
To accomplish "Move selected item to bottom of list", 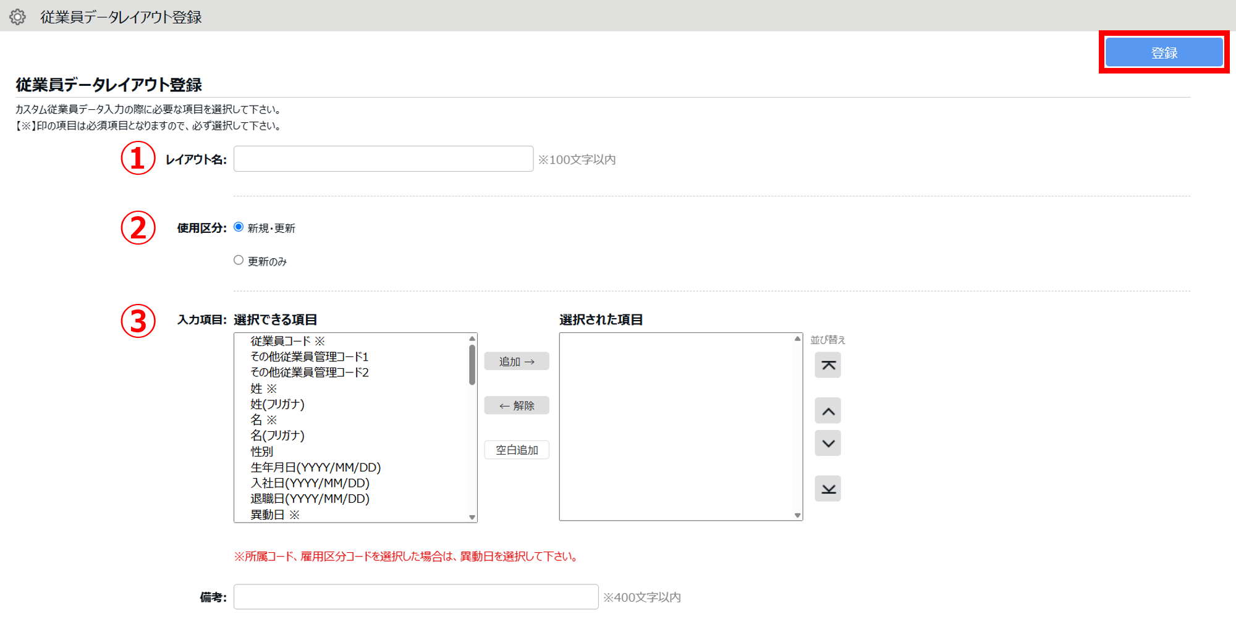I will [x=828, y=489].
